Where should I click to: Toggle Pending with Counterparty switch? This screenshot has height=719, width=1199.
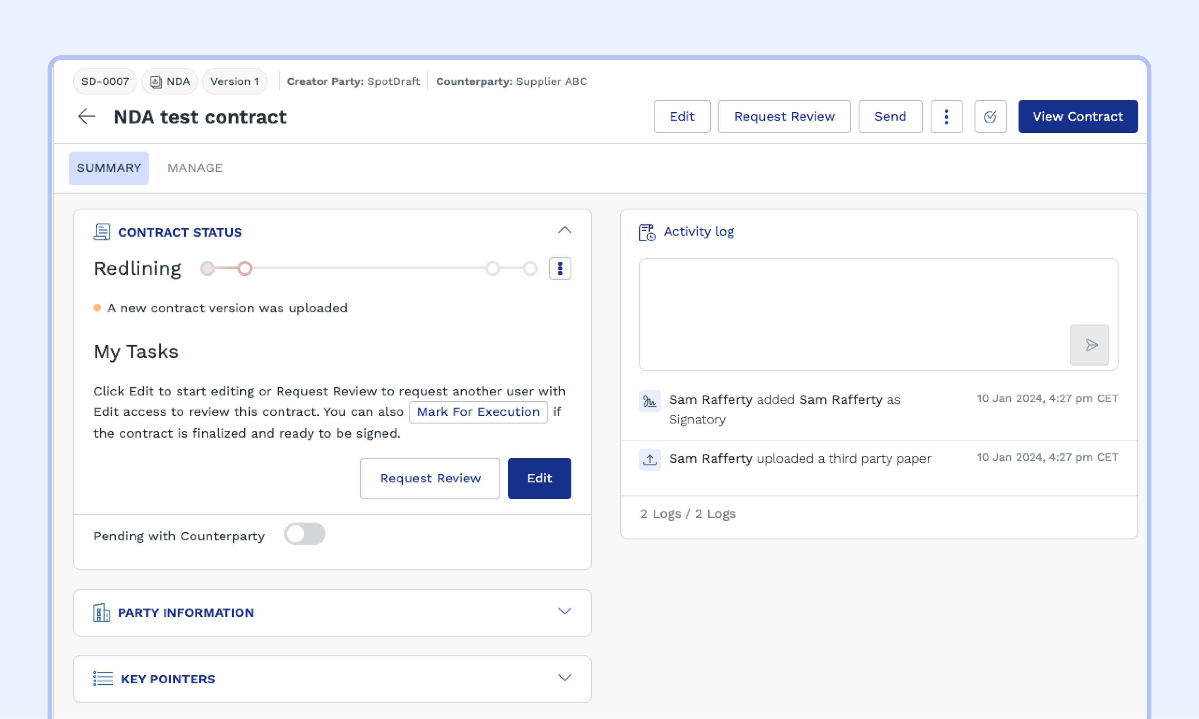(304, 534)
